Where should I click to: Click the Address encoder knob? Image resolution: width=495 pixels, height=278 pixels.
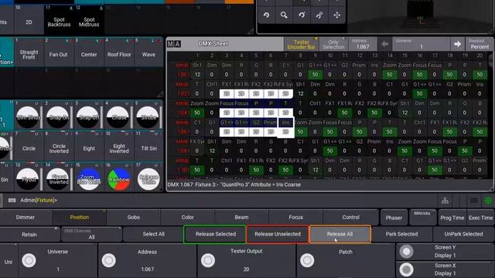108,260
